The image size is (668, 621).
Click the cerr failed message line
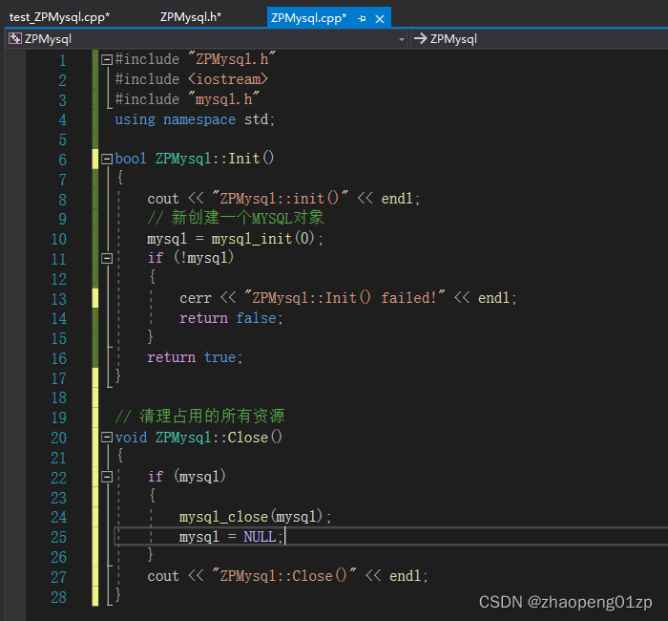tap(348, 298)
